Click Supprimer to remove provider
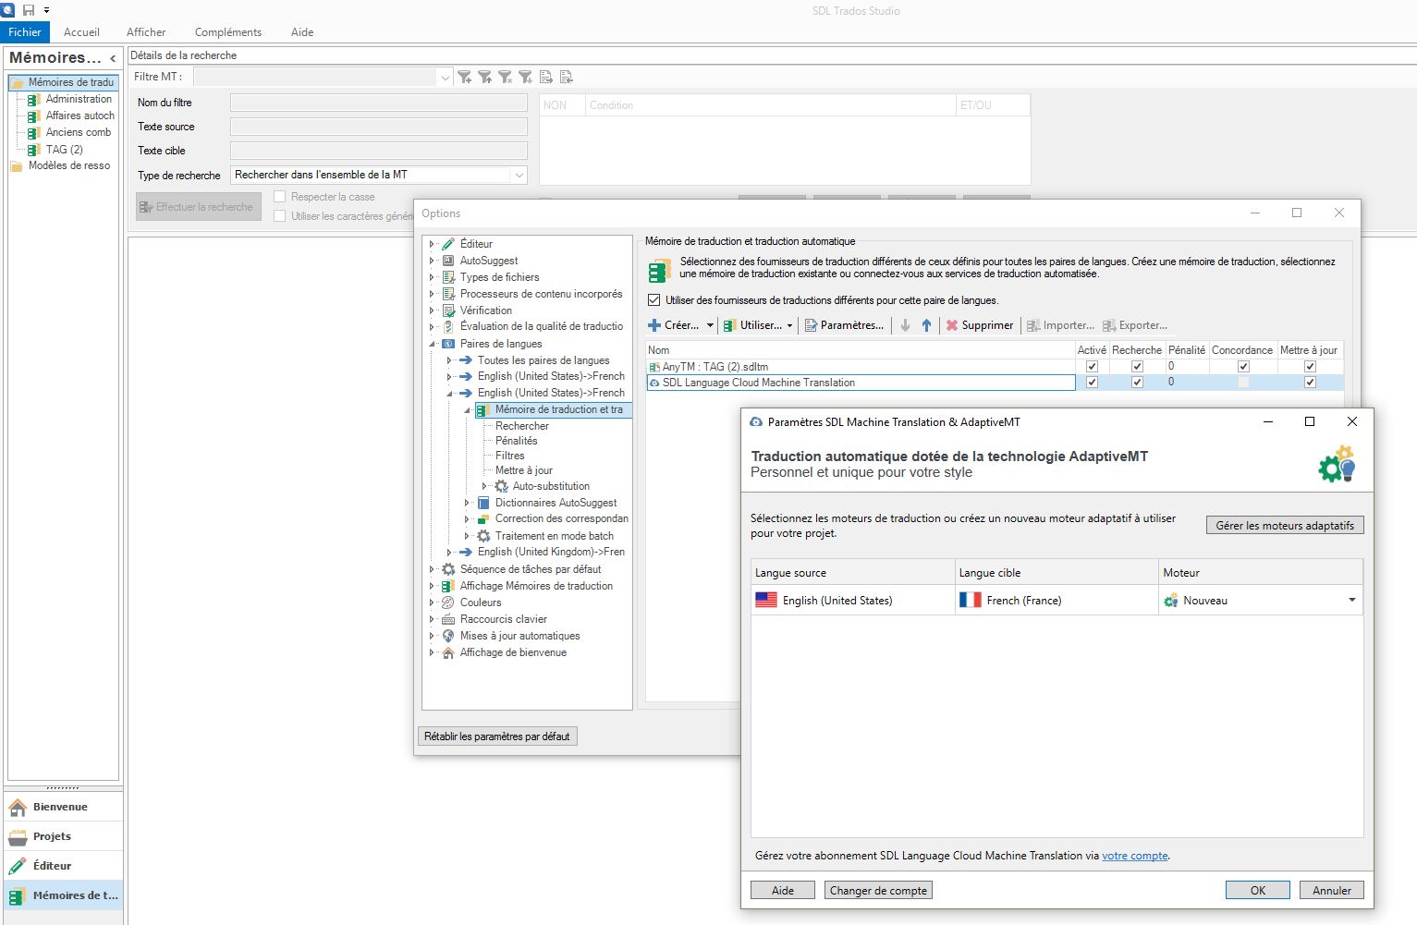Screen dimensions: 1417x925 (980, 325)
